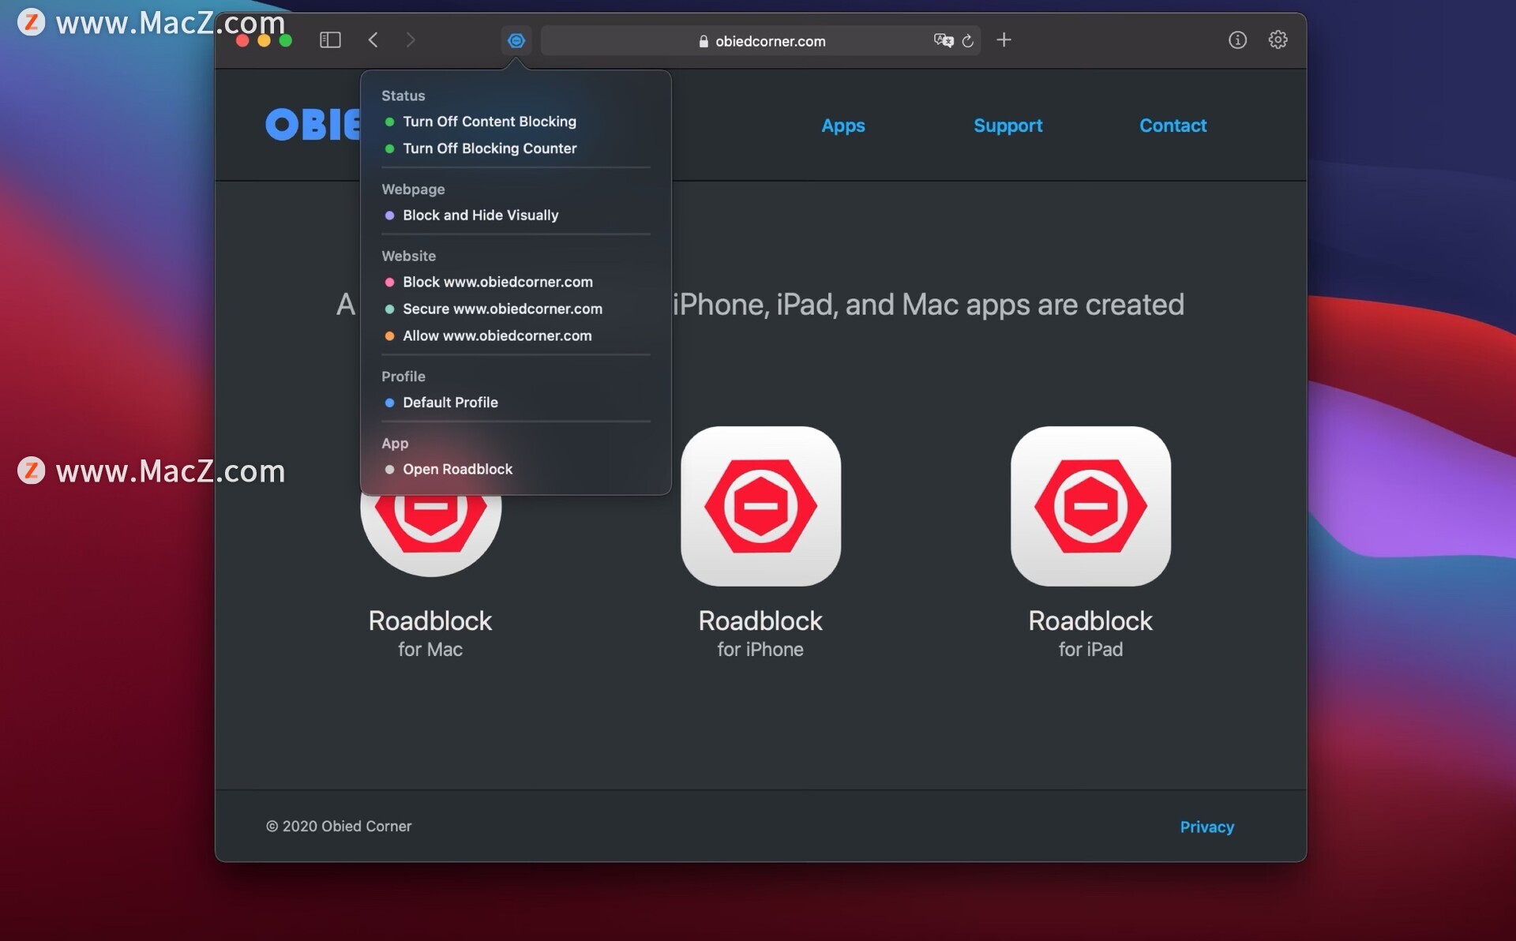Click the Status section header
This screenshot has height=941, width=1516.
tap(403, 96)
